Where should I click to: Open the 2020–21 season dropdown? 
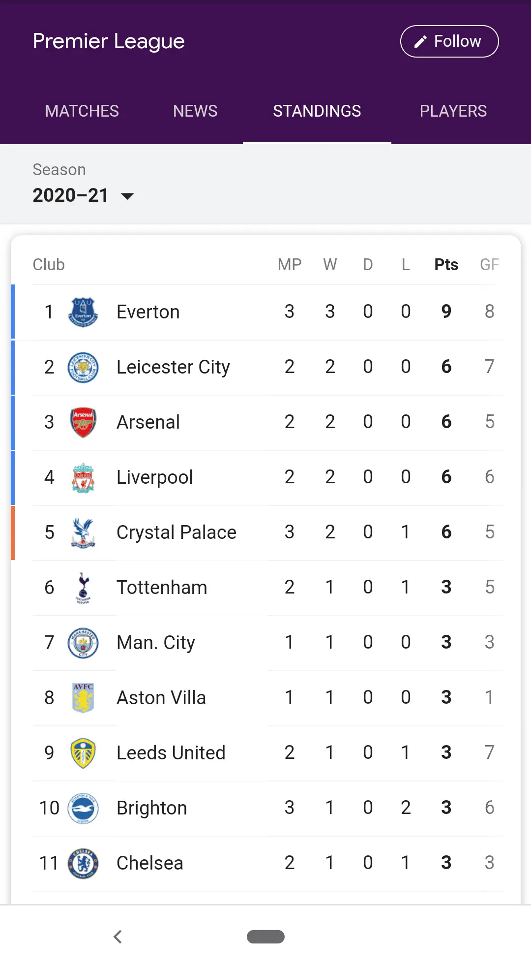click(84, 195)
